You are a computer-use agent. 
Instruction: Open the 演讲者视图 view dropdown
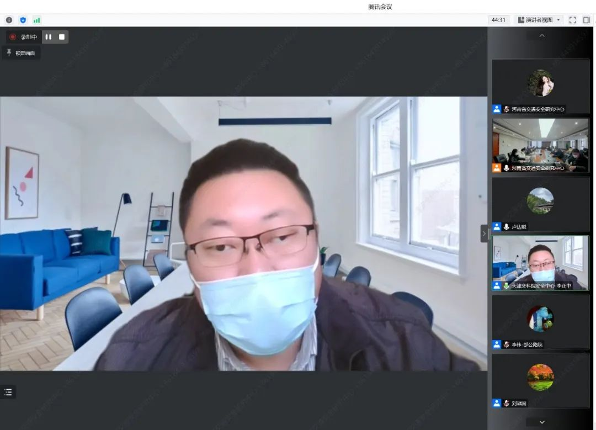coord(539,20)
